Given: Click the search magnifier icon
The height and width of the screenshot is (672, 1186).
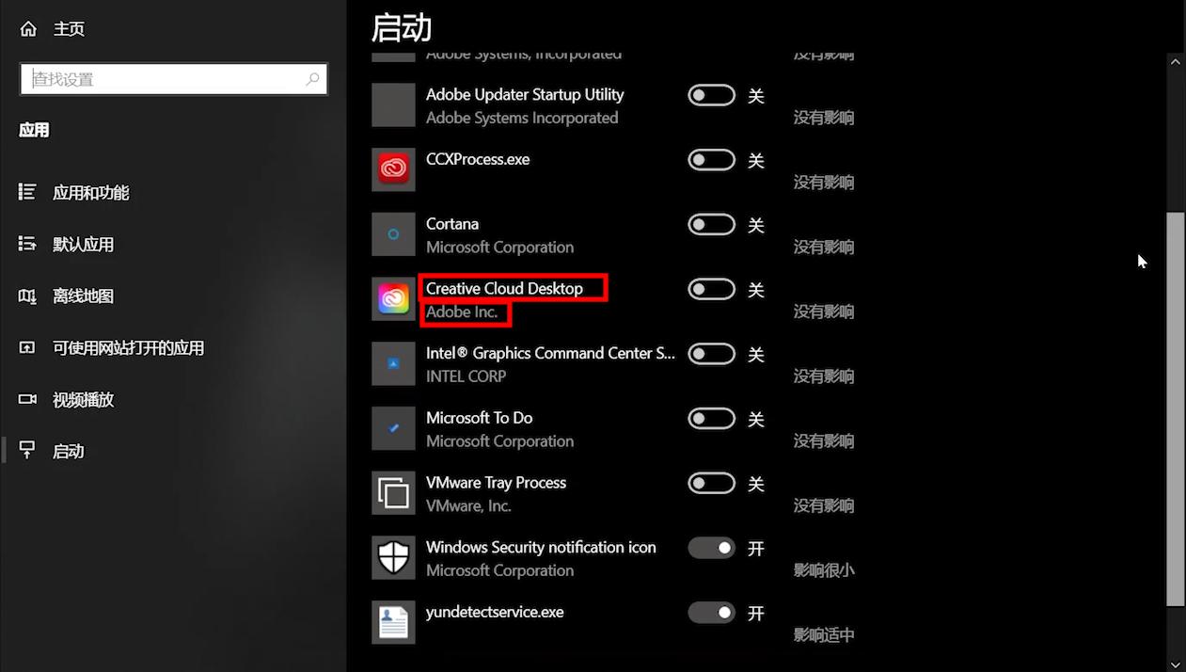Looking at the screenshot, I should coord(313,79).
